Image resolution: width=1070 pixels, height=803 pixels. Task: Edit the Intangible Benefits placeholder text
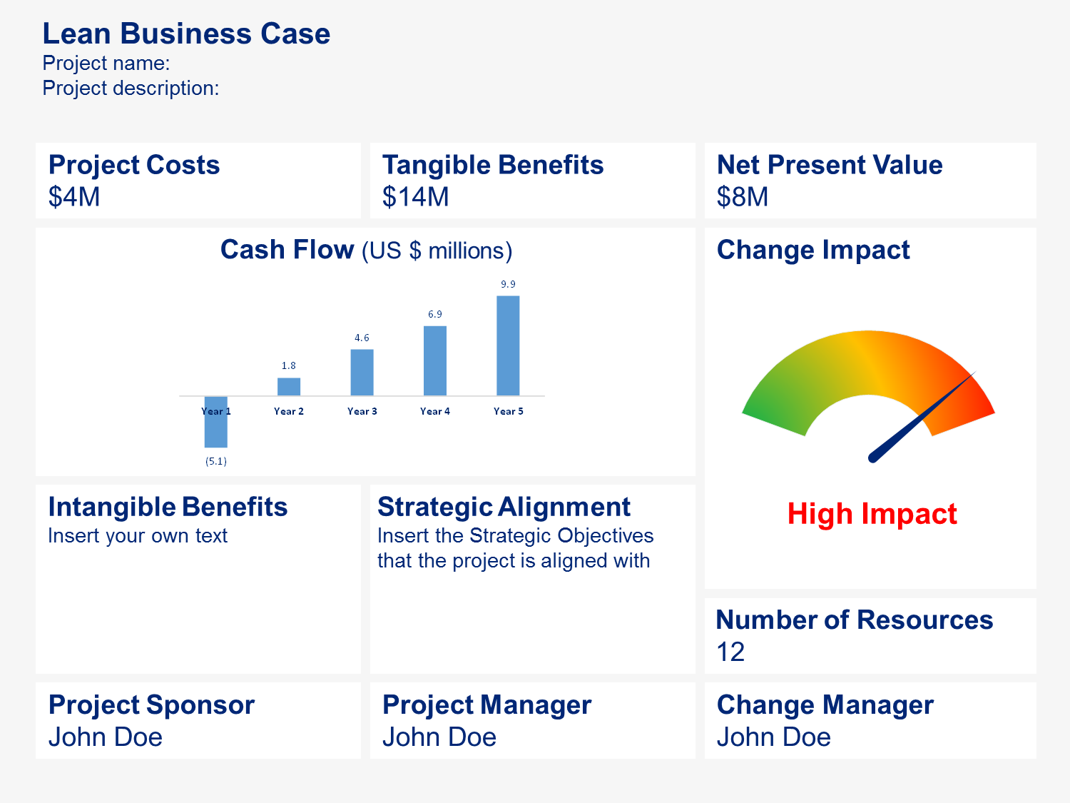[138, 536]
